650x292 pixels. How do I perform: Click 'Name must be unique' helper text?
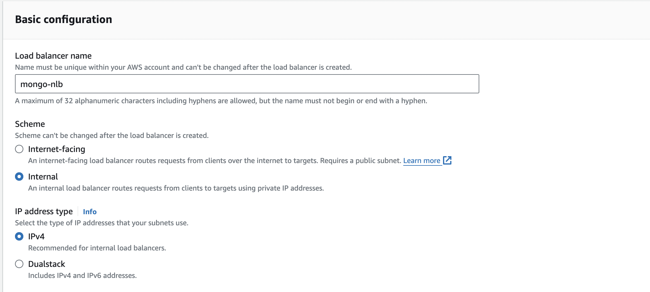[183, 67]
